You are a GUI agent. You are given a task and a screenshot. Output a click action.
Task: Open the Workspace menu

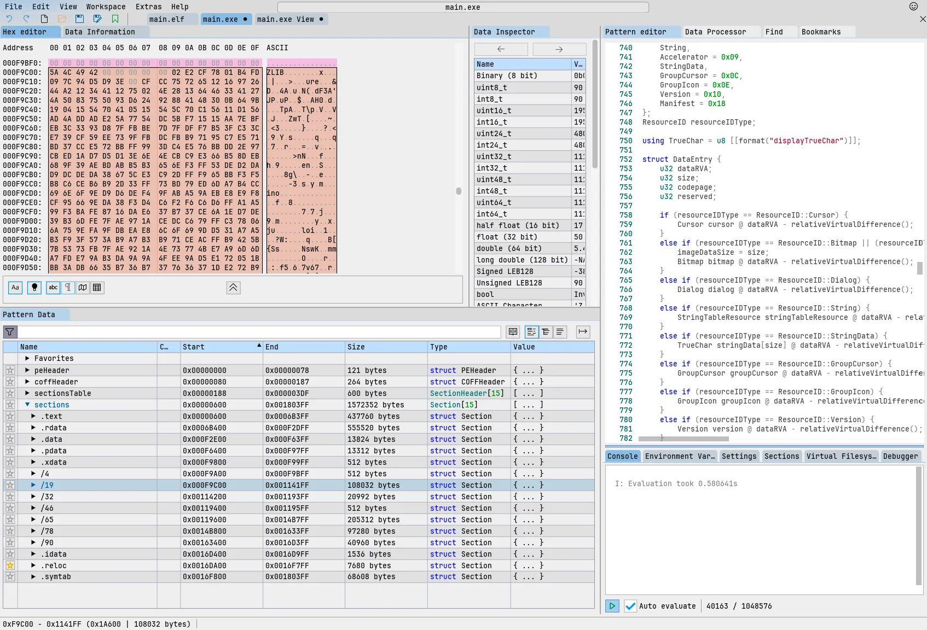click(x=106, y=7)
